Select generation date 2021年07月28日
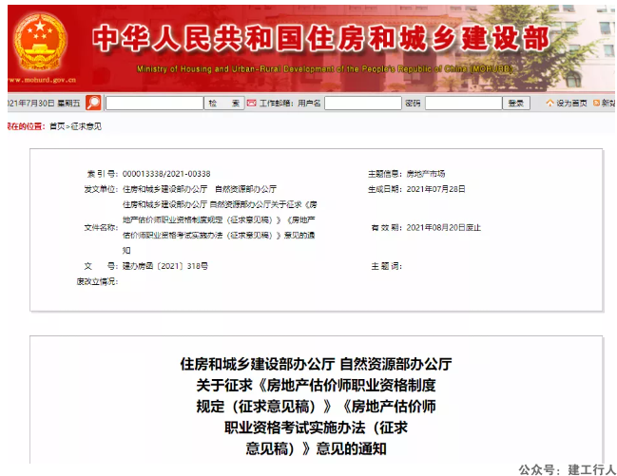617x476 pixels. [x=436, y=189]
